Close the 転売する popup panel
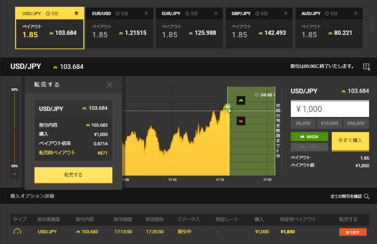The height and width of the screenshot is (244, 377). click(x=109, y=85)
